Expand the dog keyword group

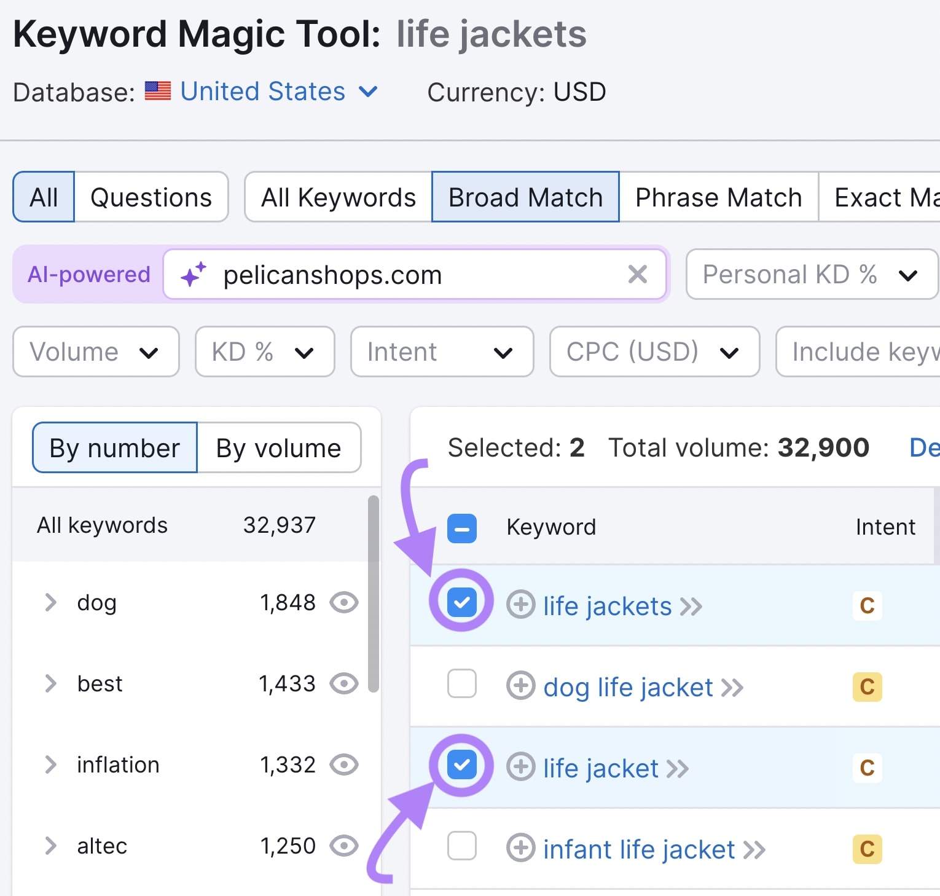tap(50, 602)
